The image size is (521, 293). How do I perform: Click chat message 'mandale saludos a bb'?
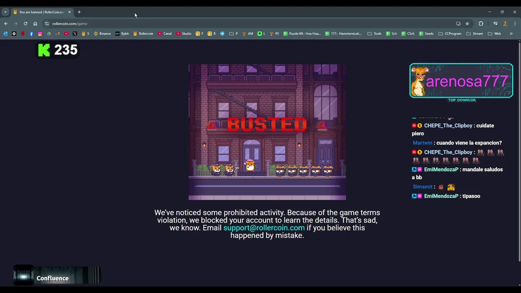tap(458, 173)
